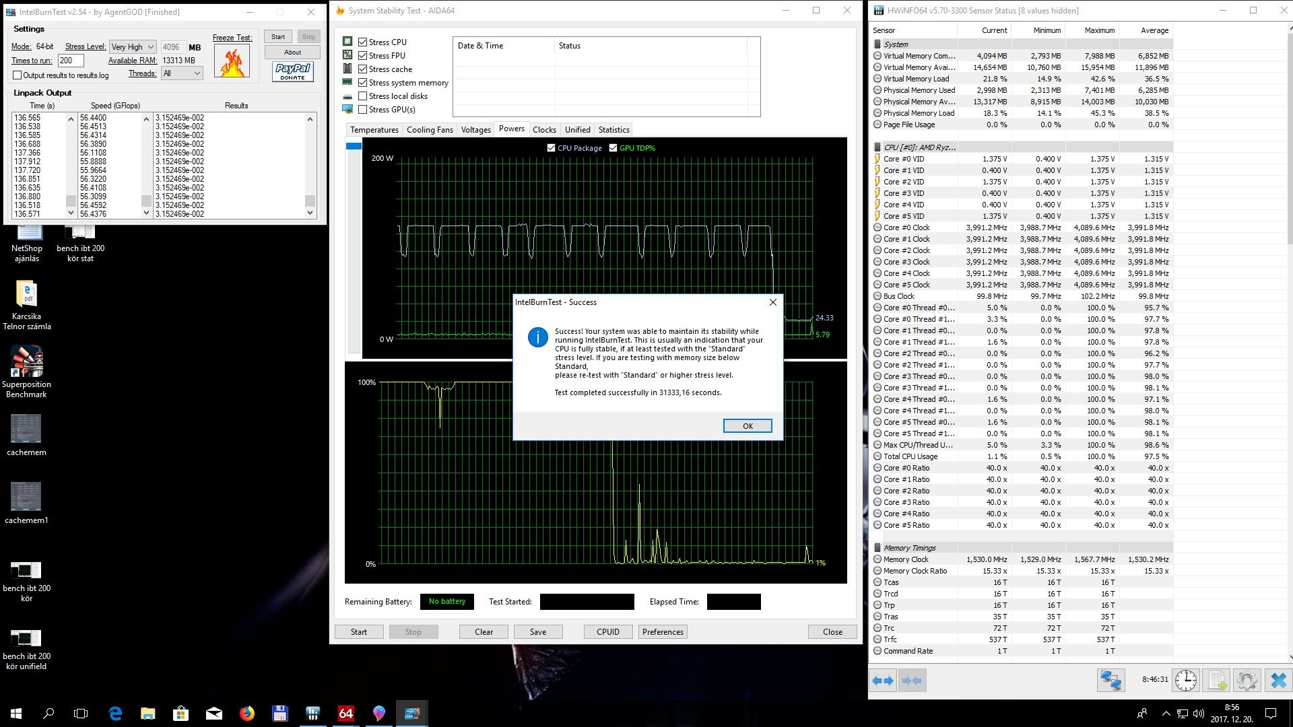Viewport: 1293px width, 727px height.
Task: Uncheck Stress CPU in AIDA64
Action: 363,42
